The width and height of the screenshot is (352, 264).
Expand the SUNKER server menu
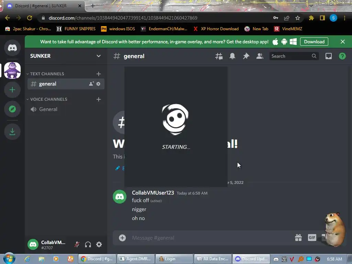coord(66,56)
